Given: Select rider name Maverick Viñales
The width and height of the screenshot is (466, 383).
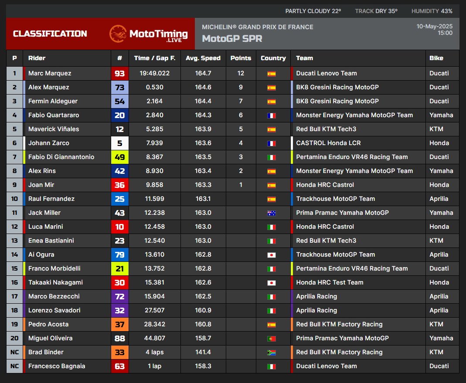Looking at the screenshot, I should click(x=54, y=129).
